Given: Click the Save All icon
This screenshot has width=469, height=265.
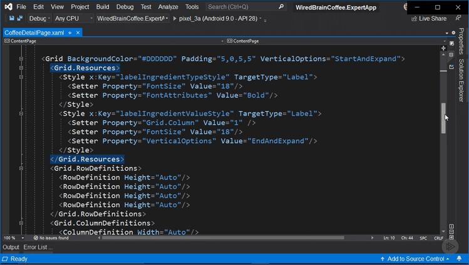Looking at the screenshot, I should click(x=20, y=18).
